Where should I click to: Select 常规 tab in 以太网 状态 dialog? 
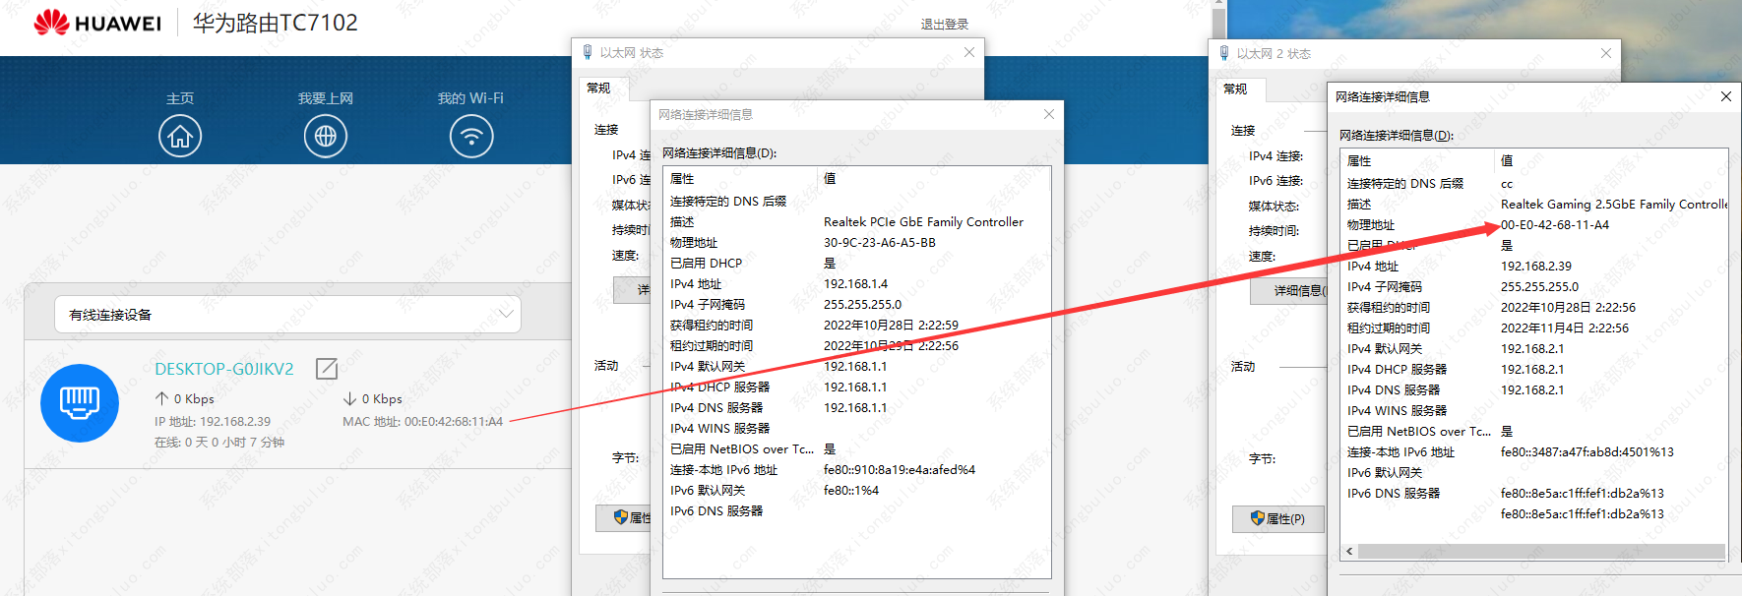598,89
